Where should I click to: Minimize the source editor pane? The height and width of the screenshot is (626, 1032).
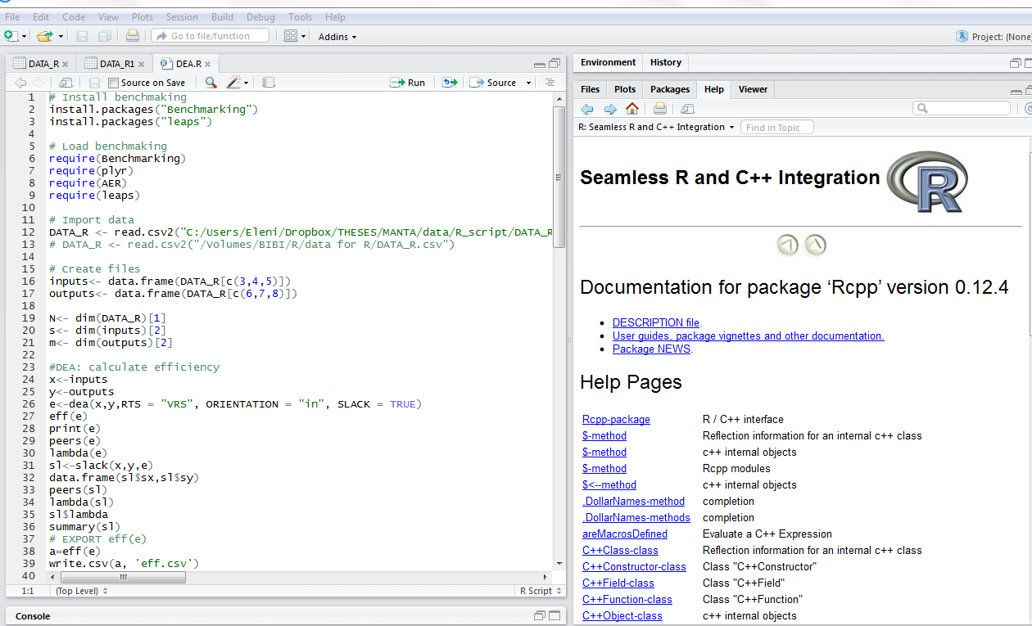click(539, 64)
